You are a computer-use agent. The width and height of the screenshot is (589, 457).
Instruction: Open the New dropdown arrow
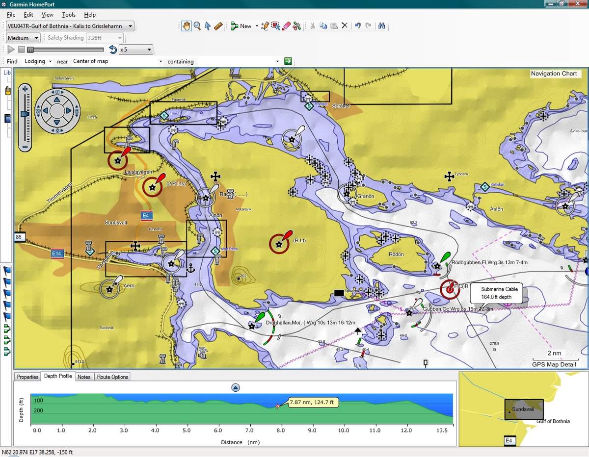coord(257,26)
